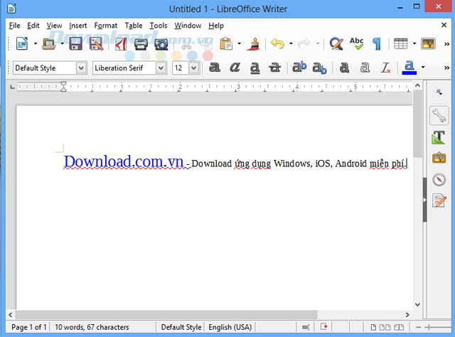
Task: Open the Undo history dropdown arrow
Action: [x=291, y=44]
